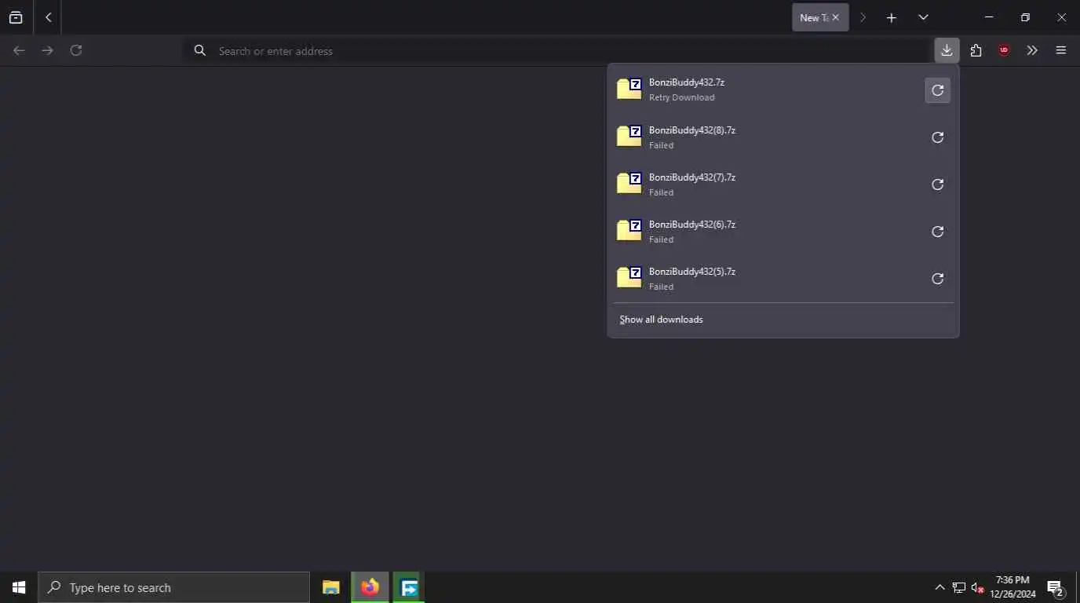Switch to Firefox taskbar icon
This screenshot has width=1080, height=603.
[370, 587]
